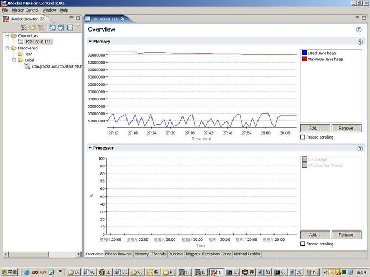Minimize the Overview editor area
Image resolution: width=370 pixels, height=277 pixels.
357,17
